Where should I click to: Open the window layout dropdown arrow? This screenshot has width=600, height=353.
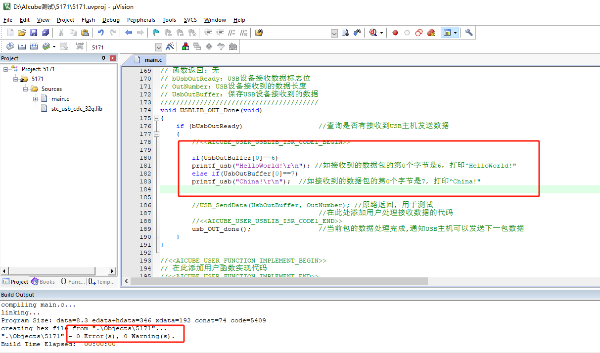click(x=455, y=33)
